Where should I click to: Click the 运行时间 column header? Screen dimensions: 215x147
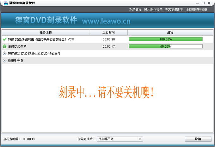(x=108, y=32)
